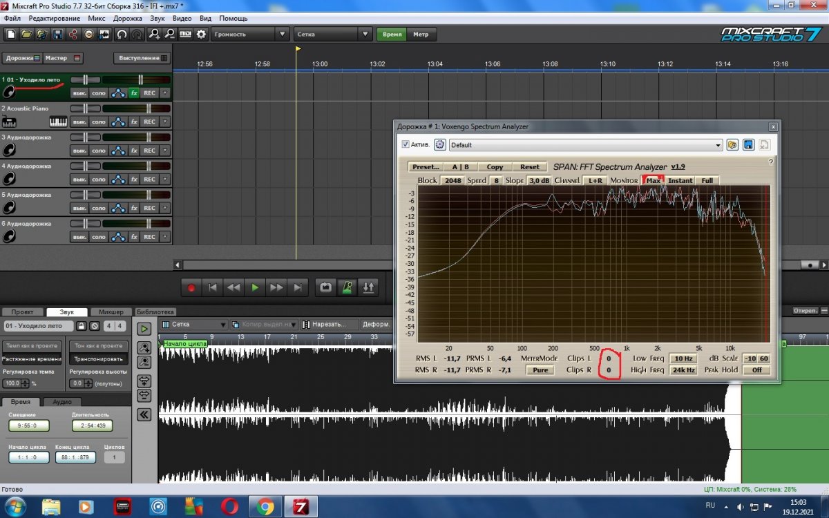Image resolution: width=829 pixels, height=518 pixels.
Task: Collapse the side panel with the double-left arrow
Action: coord(144,414)
